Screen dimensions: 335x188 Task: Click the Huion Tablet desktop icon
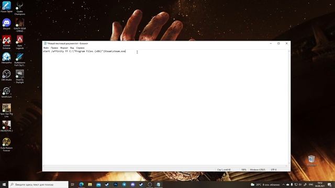coord(6,7)
